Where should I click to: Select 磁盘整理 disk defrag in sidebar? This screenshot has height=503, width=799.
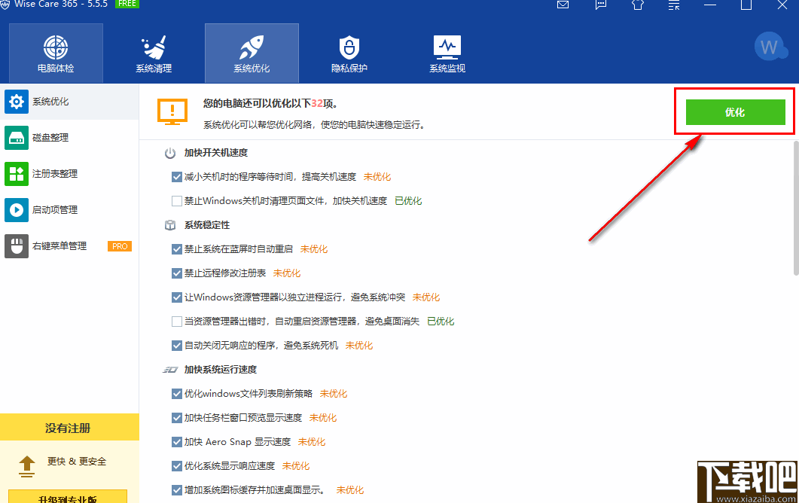click(69, 138)
